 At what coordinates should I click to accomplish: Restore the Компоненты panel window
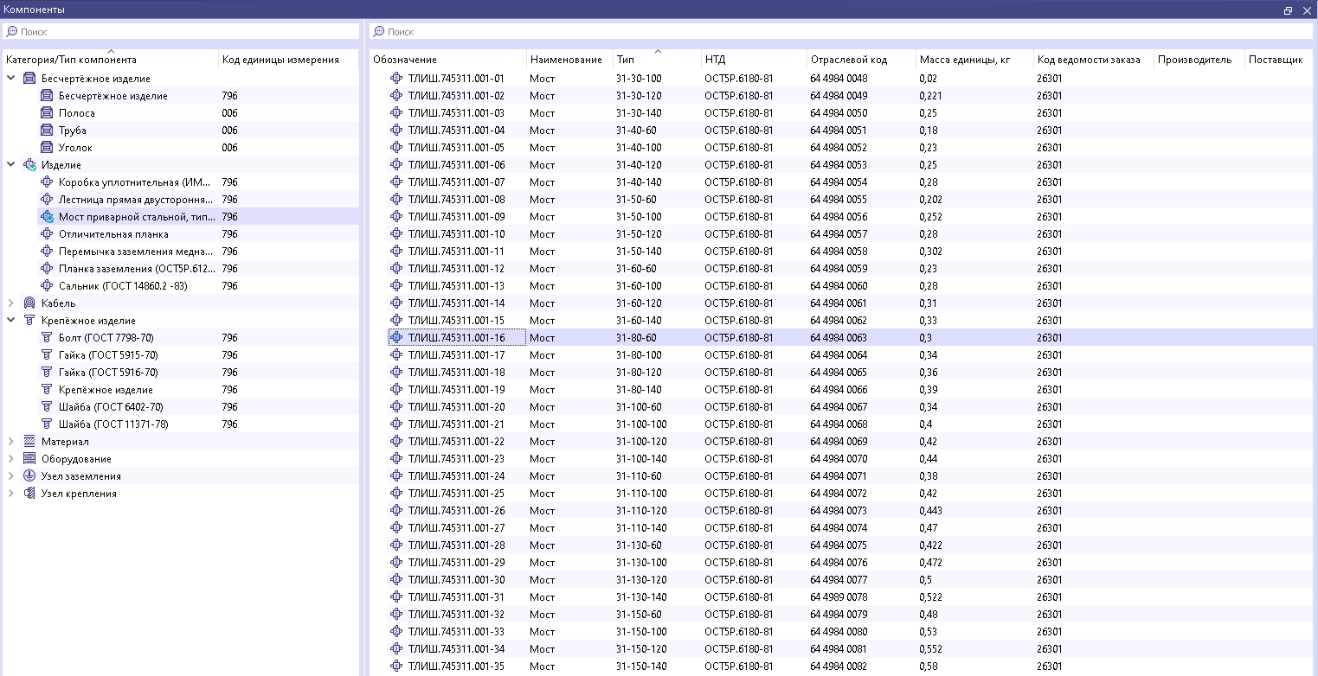point(1288,10)
